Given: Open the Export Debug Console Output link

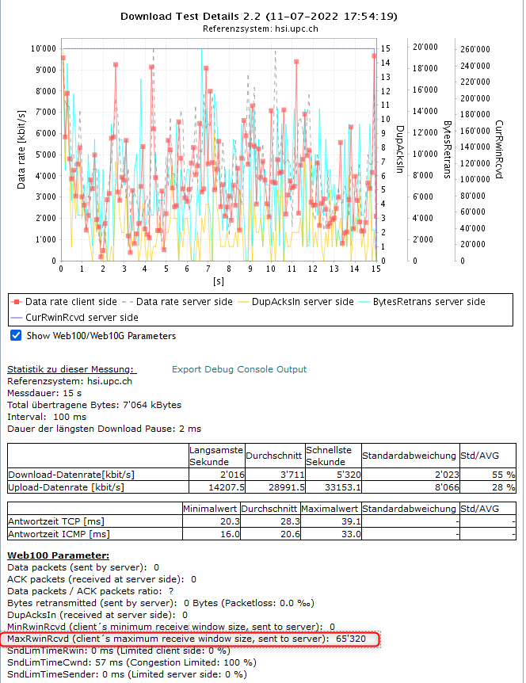Looking at the screenshot, I should tap(238, 369).
